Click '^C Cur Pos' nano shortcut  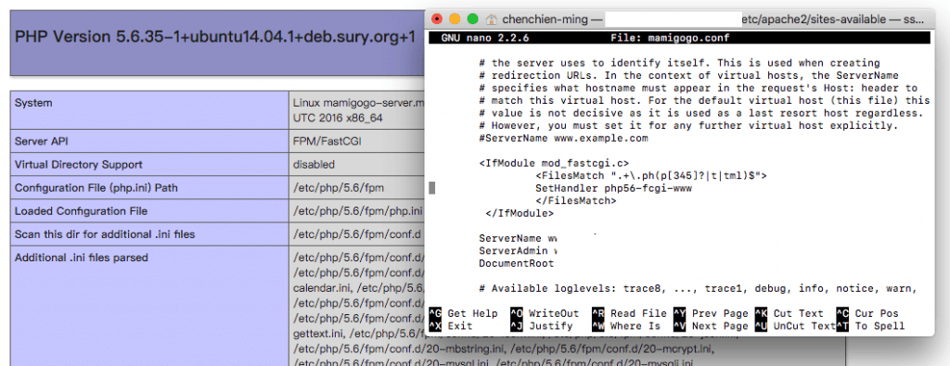pyautogui.click(x=867, y=313)
